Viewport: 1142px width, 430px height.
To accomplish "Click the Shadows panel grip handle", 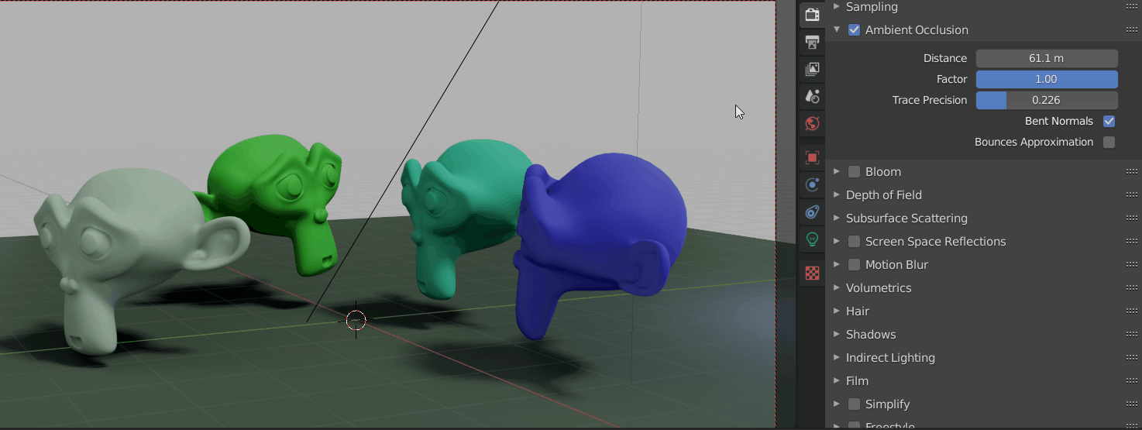I will 1131,335.
